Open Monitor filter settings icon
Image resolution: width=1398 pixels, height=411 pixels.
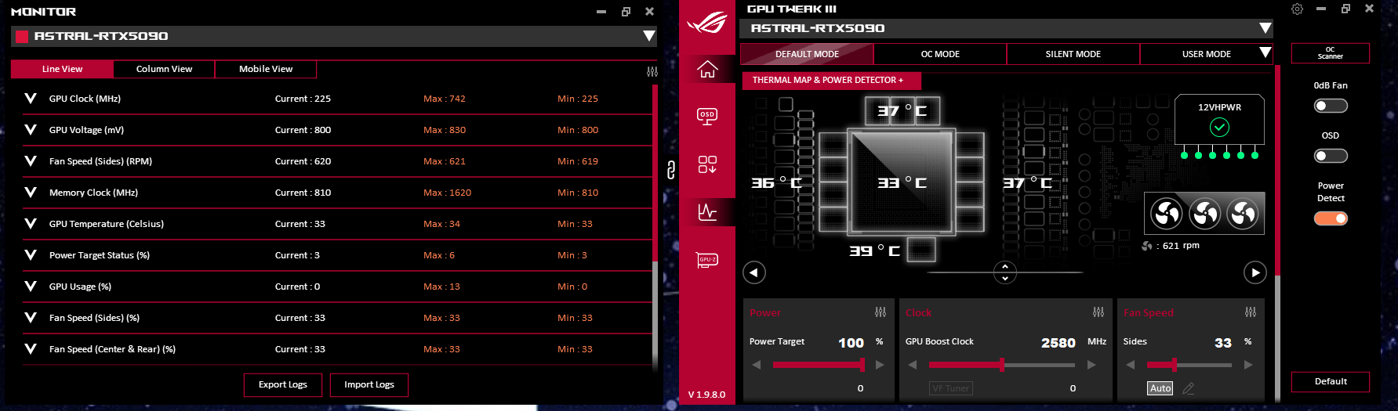point(652,71)
